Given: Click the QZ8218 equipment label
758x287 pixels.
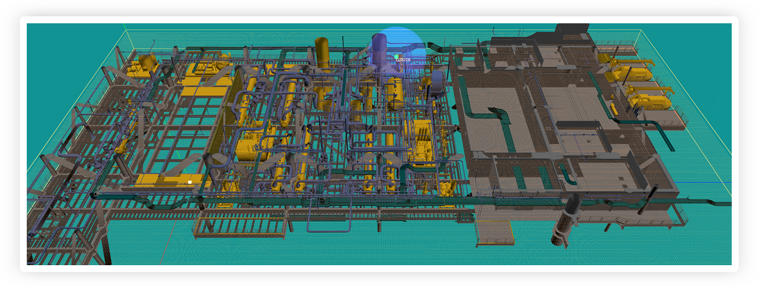Looking at the screenshot, I should (403, 59).
